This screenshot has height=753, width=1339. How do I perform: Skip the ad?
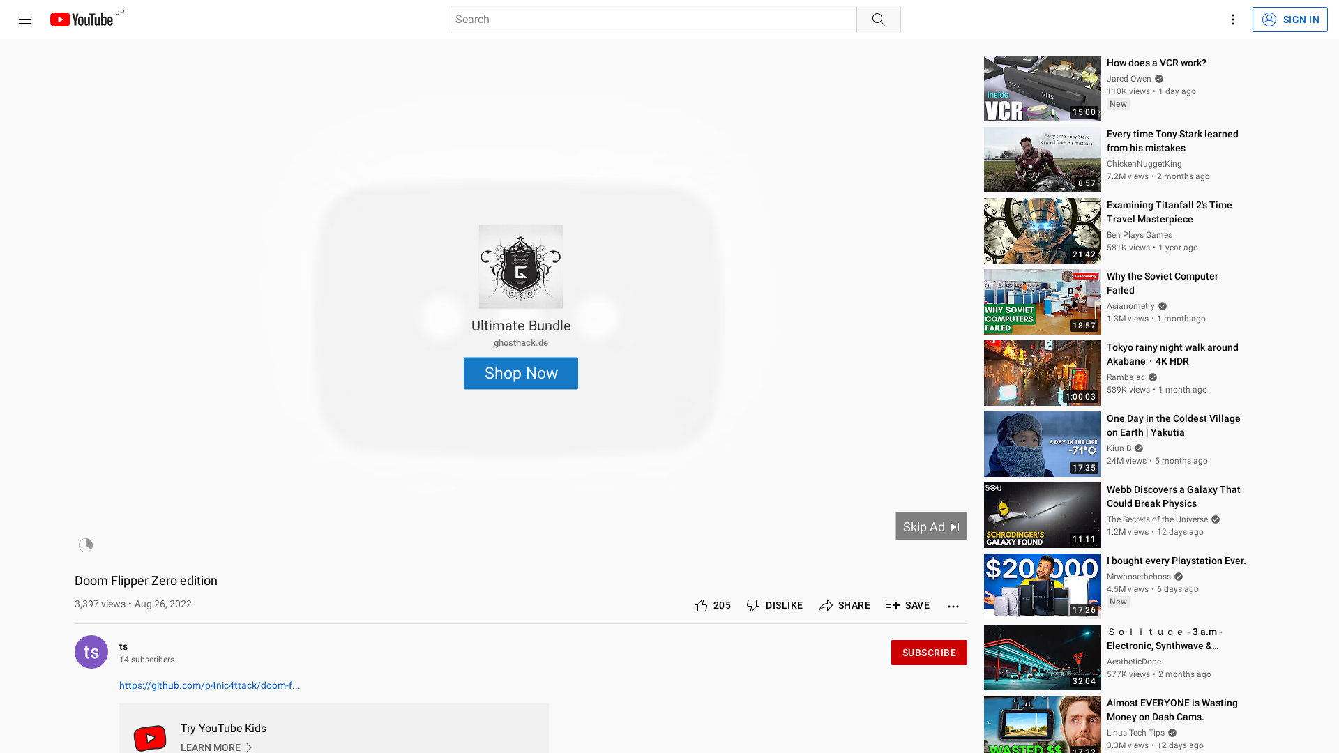click(x=930, y=526)
